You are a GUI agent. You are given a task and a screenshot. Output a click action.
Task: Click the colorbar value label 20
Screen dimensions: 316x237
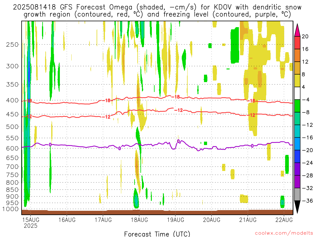click(305, 36)
